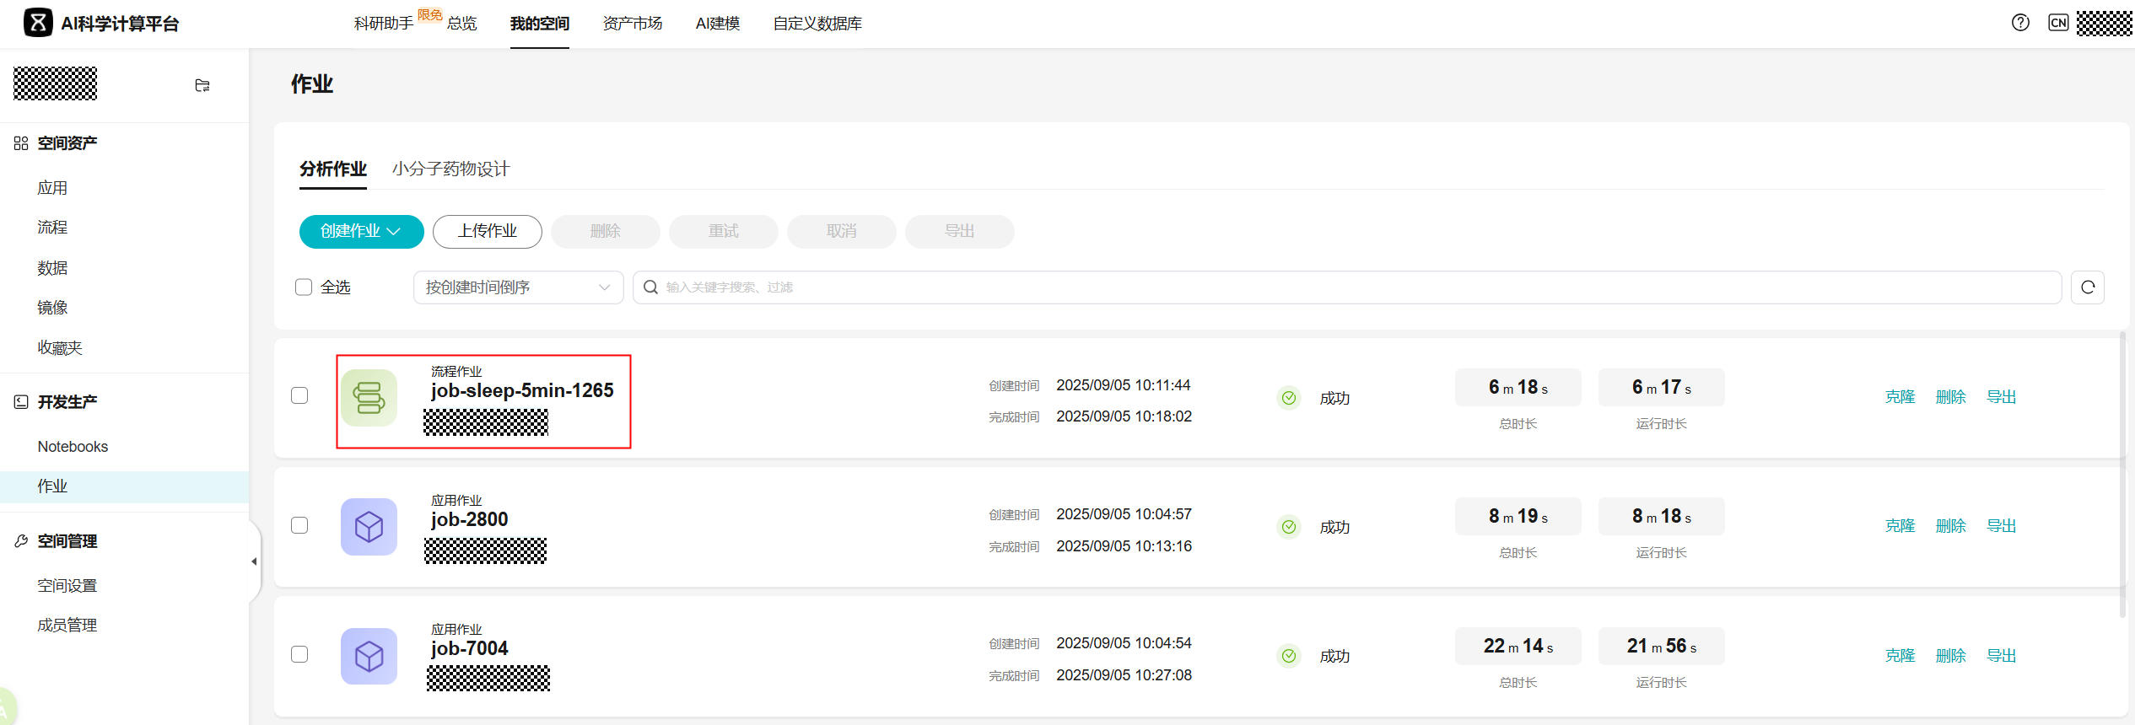Click the purple cube icon of job-2800

369,527
